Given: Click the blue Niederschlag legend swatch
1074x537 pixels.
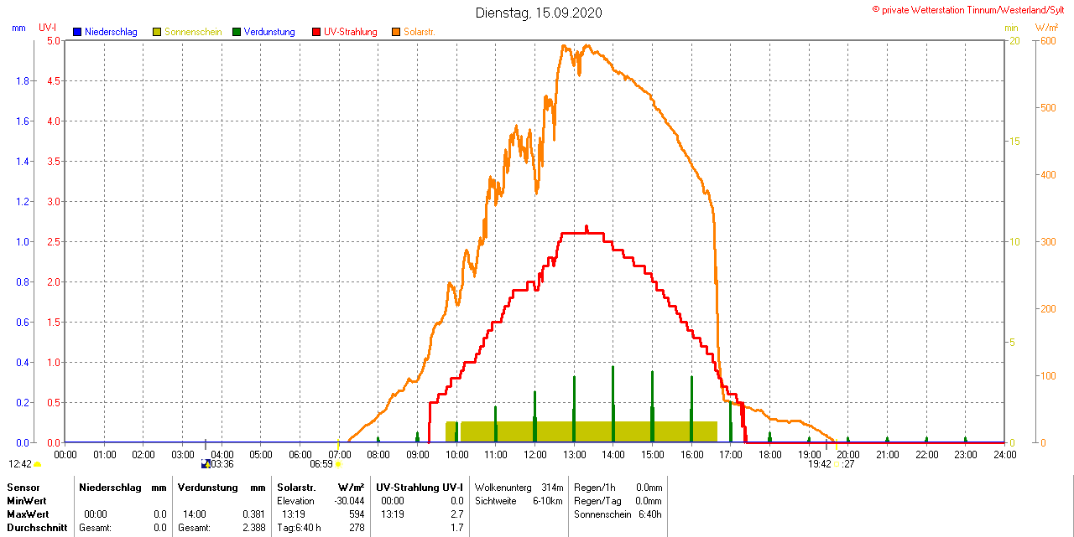Looking at the screenshot, I should pyautogui.click(x=77, y=32).
